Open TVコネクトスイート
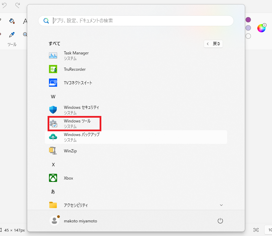 coord(78,83)
